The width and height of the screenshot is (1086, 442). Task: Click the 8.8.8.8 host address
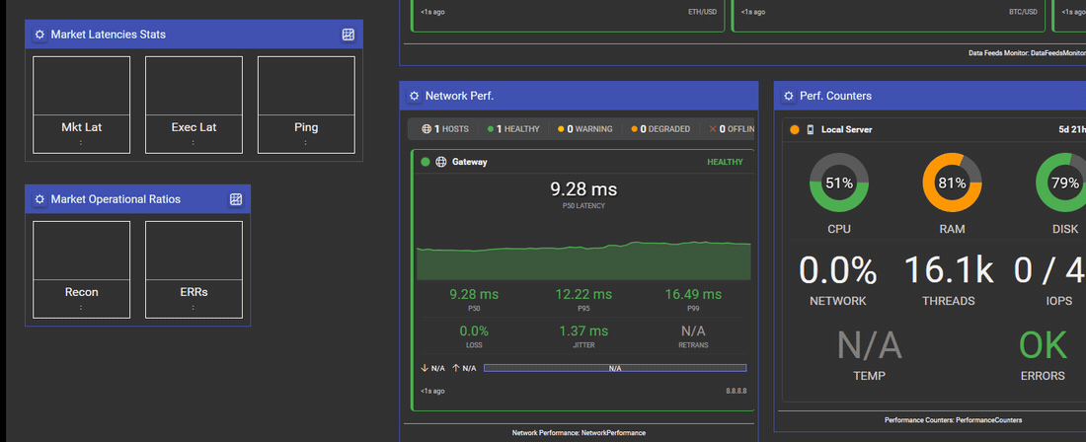737,391
